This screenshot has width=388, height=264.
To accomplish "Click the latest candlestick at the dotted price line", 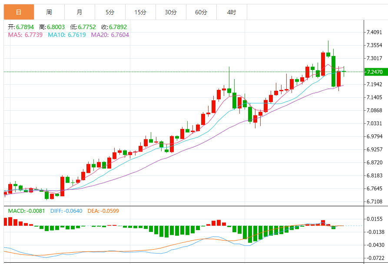I will click(344, 72).
